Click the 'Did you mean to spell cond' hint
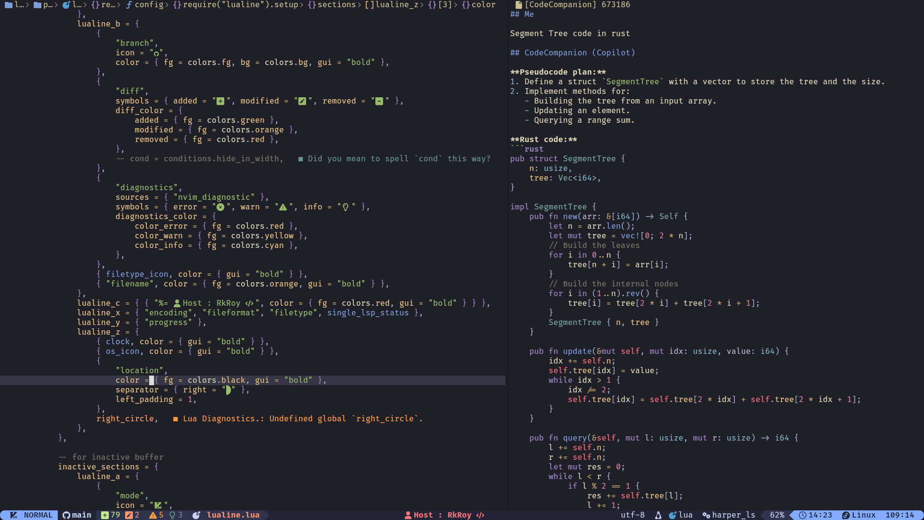Screen dimensions: 924x520 (x=394, y=159)
